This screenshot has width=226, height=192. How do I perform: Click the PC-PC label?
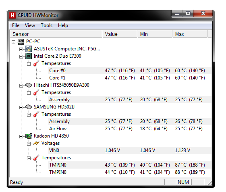33,42
